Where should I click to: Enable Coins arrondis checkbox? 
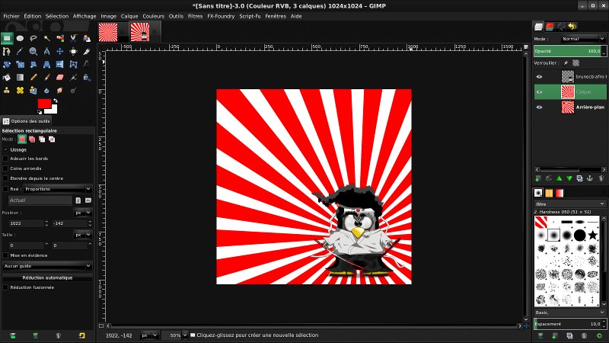coord(5,168)
